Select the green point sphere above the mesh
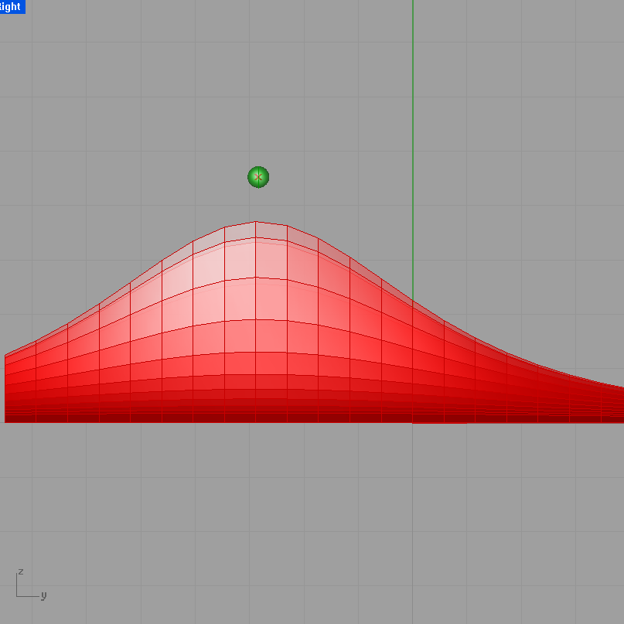624x624 pixels. pos(258,177)
